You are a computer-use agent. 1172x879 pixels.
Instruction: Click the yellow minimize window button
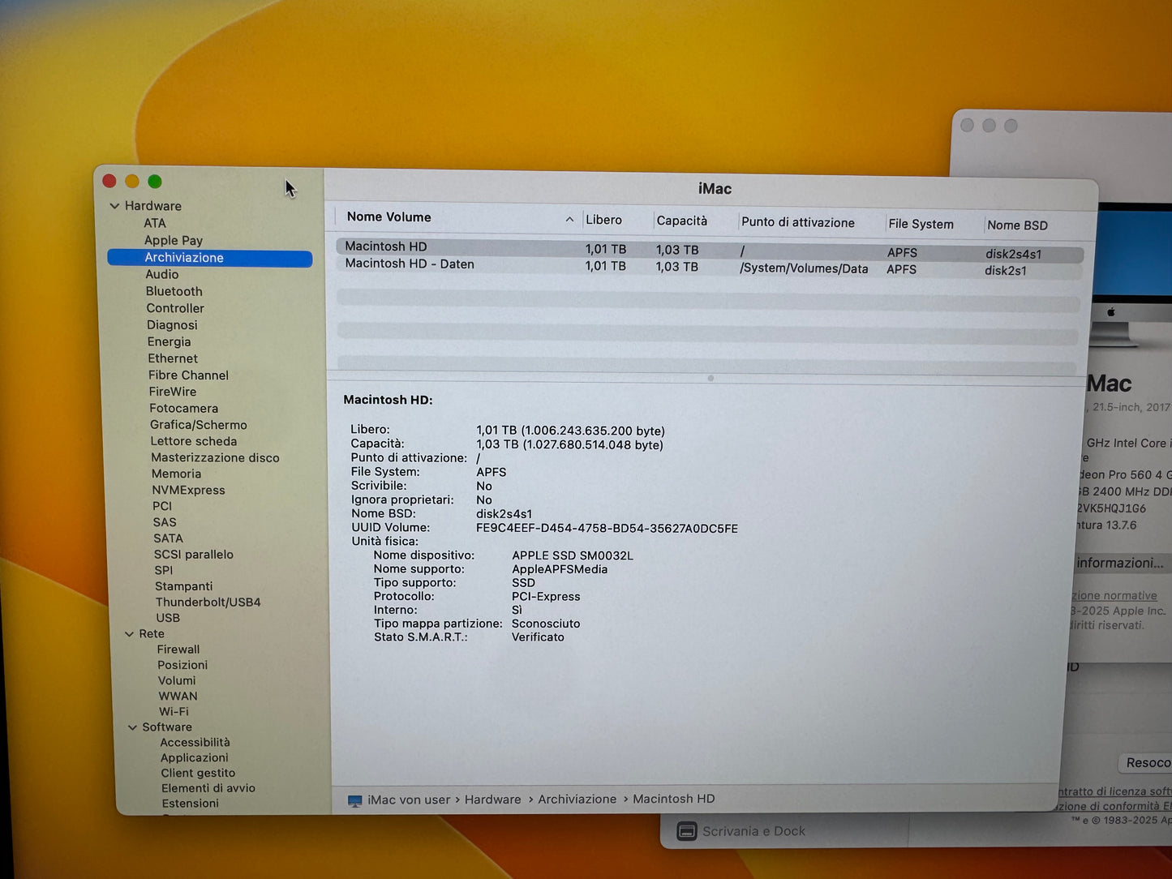(x=132, y=182)
